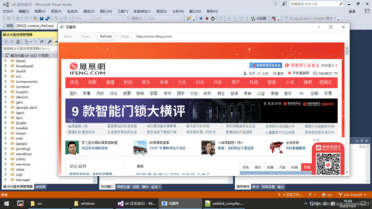Expand the (storage) folder node

pyautogui.click(x=5, y=180)
